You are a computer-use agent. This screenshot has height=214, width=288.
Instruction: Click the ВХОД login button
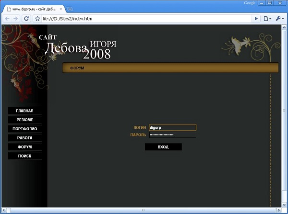coord(163,147)
